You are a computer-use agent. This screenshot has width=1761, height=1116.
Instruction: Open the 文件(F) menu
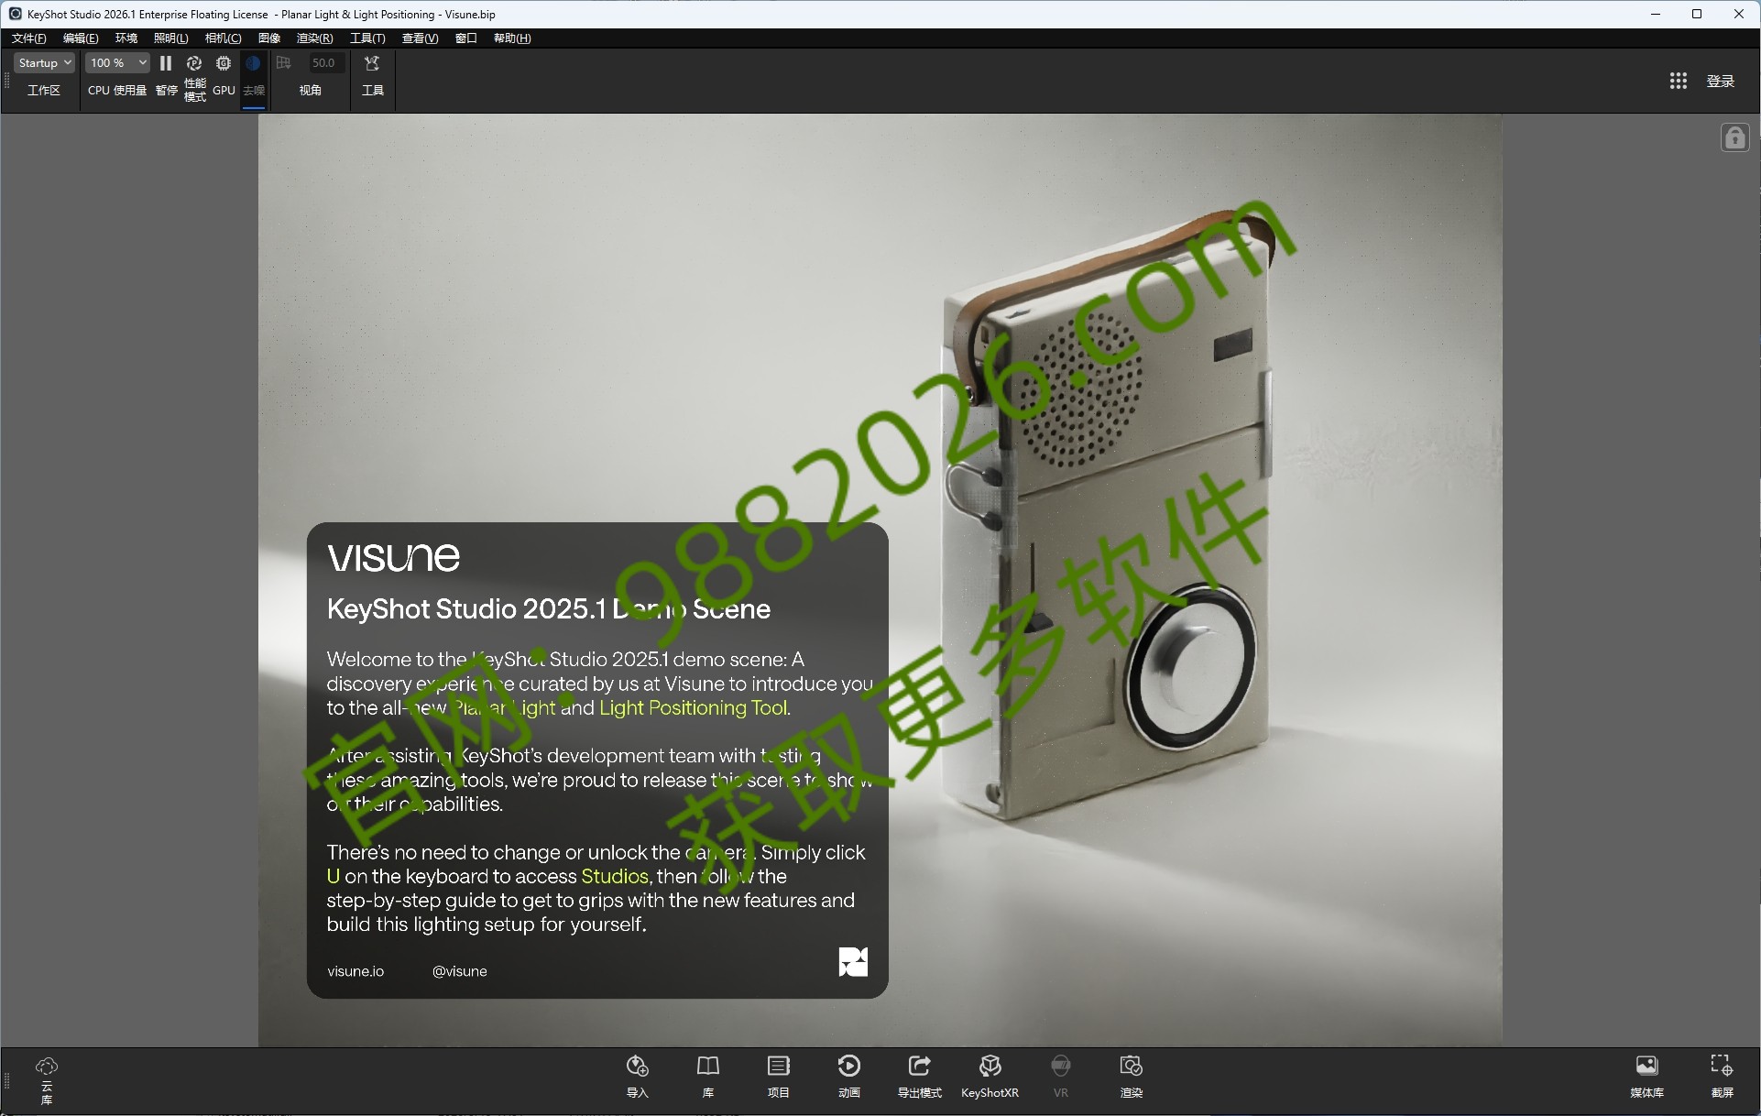click(x=28, y=38)
